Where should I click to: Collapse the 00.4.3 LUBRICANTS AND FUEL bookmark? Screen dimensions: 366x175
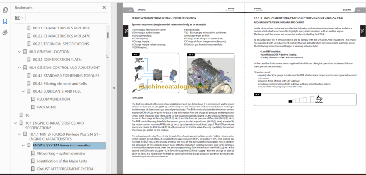[23, 91]
